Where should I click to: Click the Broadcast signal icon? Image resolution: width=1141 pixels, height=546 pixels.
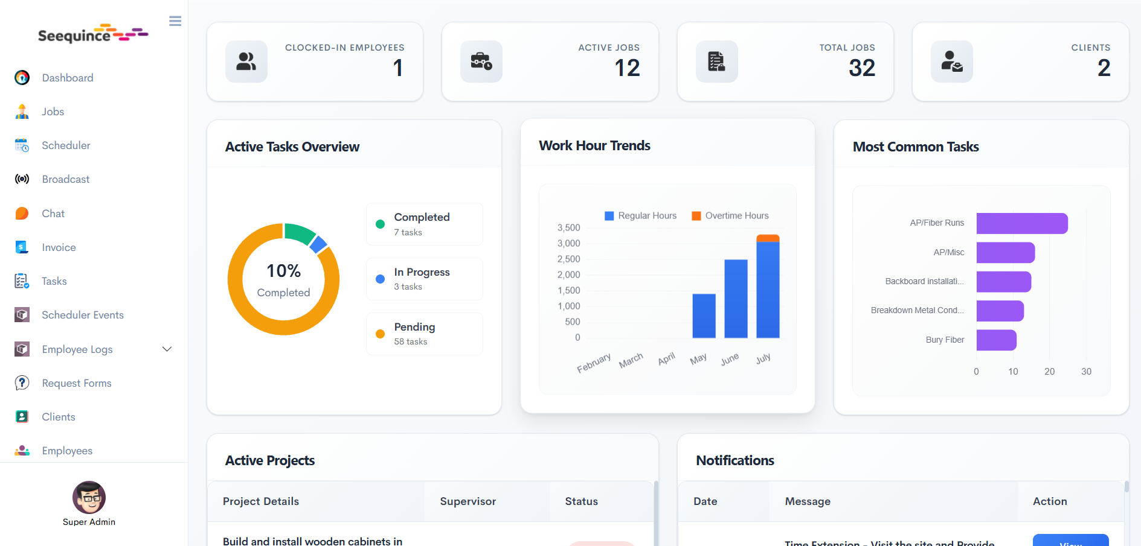click(22, 179)
